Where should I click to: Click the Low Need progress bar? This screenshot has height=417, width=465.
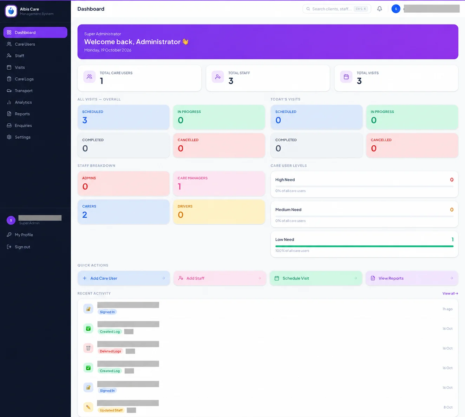coord(364,246)
